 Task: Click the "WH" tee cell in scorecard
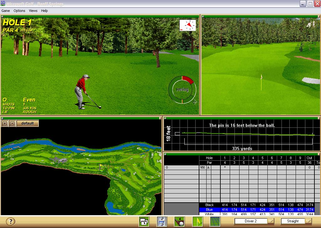pos(203,168)
